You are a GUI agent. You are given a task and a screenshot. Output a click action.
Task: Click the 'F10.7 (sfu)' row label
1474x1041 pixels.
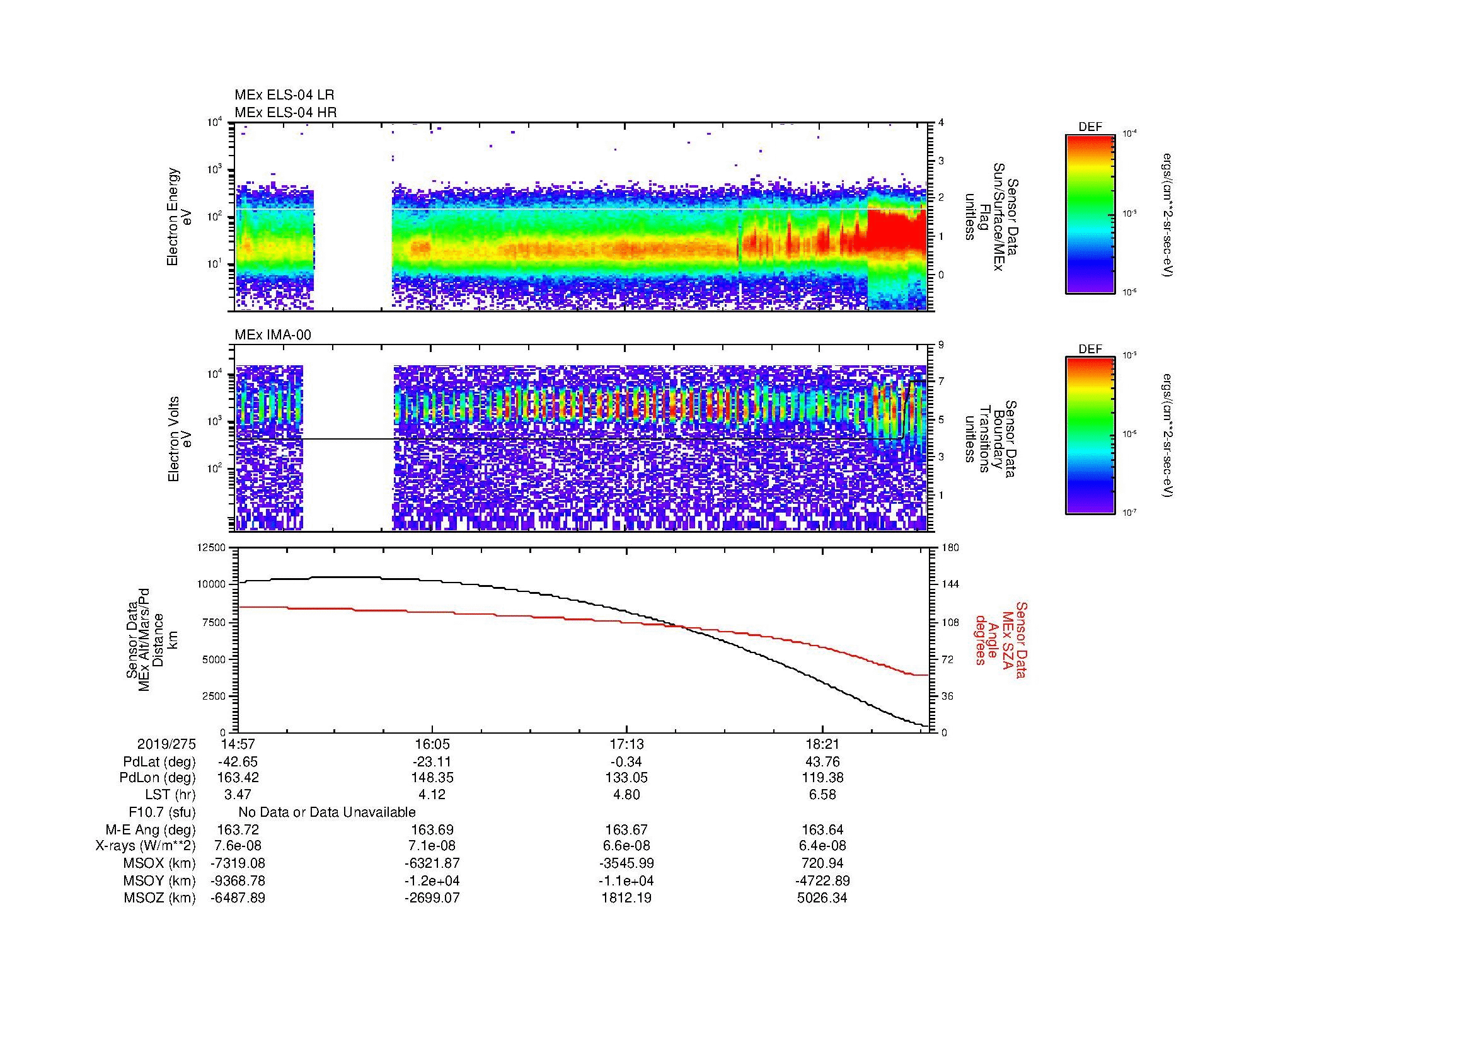(x=162, y=812)
